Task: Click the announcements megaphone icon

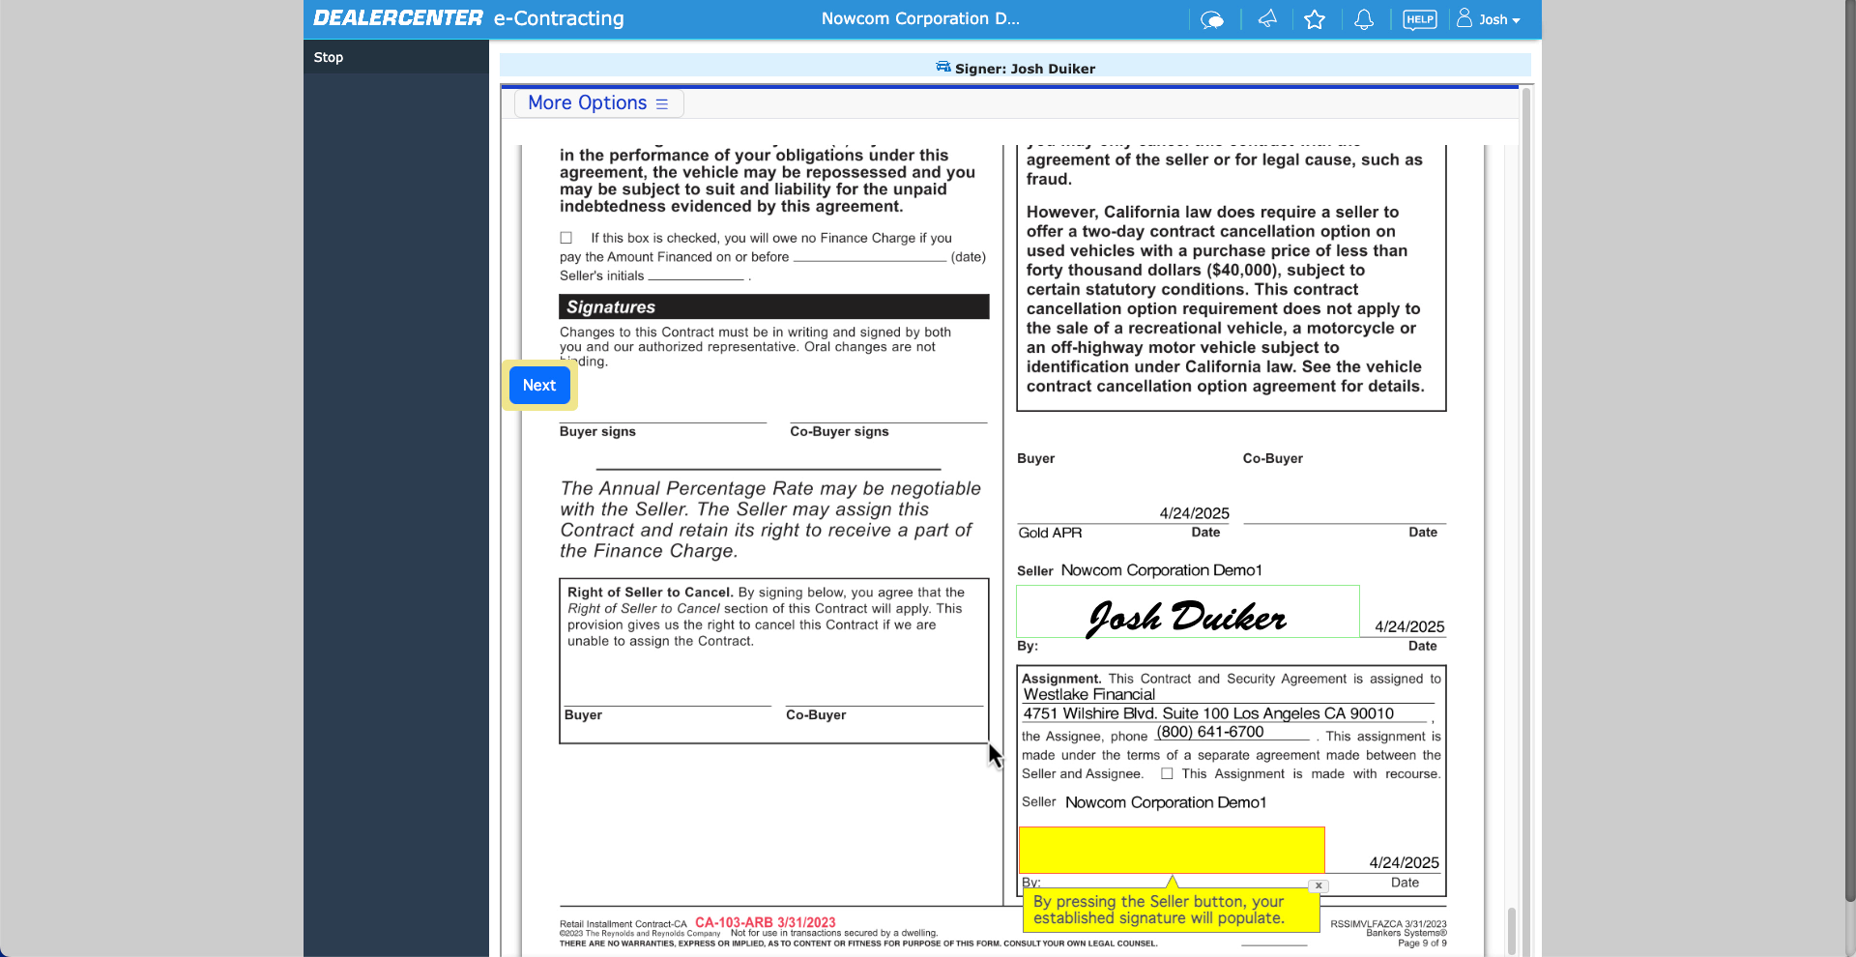Action: point(1267,19)
